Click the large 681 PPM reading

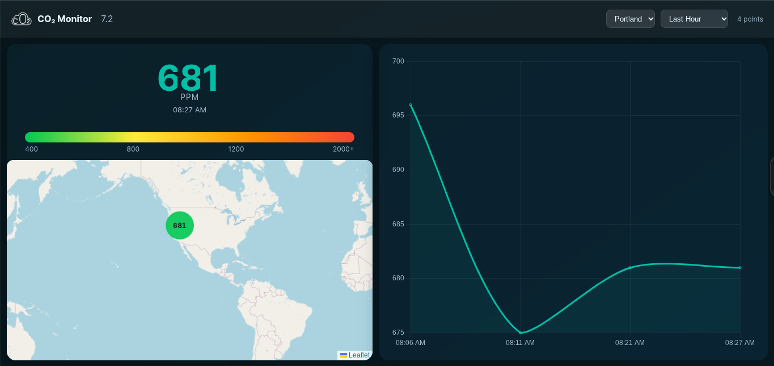pyautogui.click(x=188, y=78)
